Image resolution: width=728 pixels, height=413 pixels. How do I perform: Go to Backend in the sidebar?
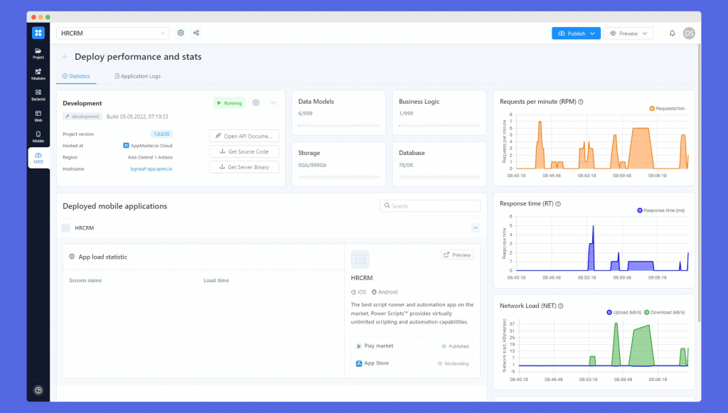(38, 95)
